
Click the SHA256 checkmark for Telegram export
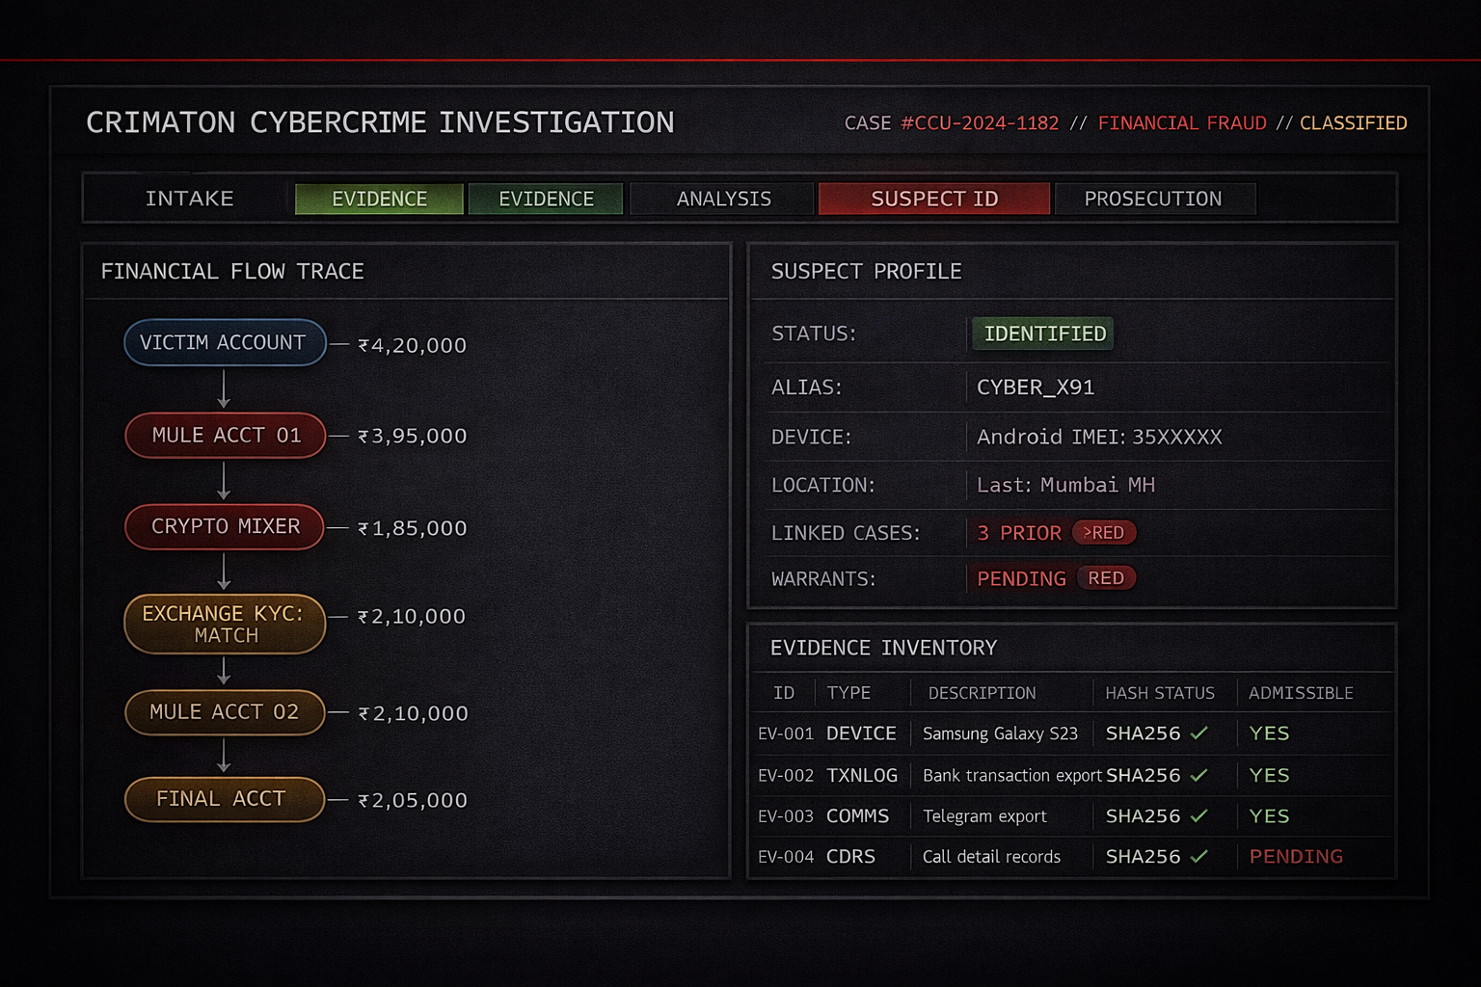click(1199, 815)
